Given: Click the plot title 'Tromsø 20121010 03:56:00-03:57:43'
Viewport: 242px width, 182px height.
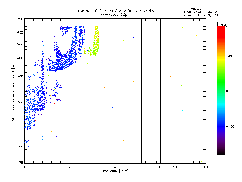Looking at the screenshot, I should [x=115, y=11].
